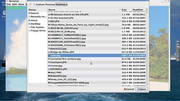Screen dimensions: 180x101
Task: Click the pencil type-filename icon
Action: (30, 4)
